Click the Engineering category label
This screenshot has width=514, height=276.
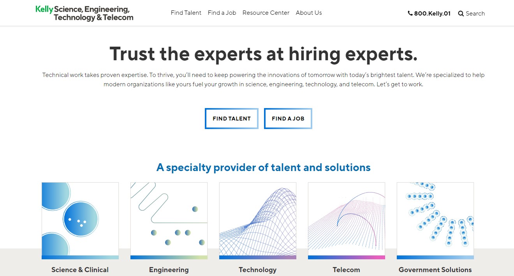[x=169, y=270]
